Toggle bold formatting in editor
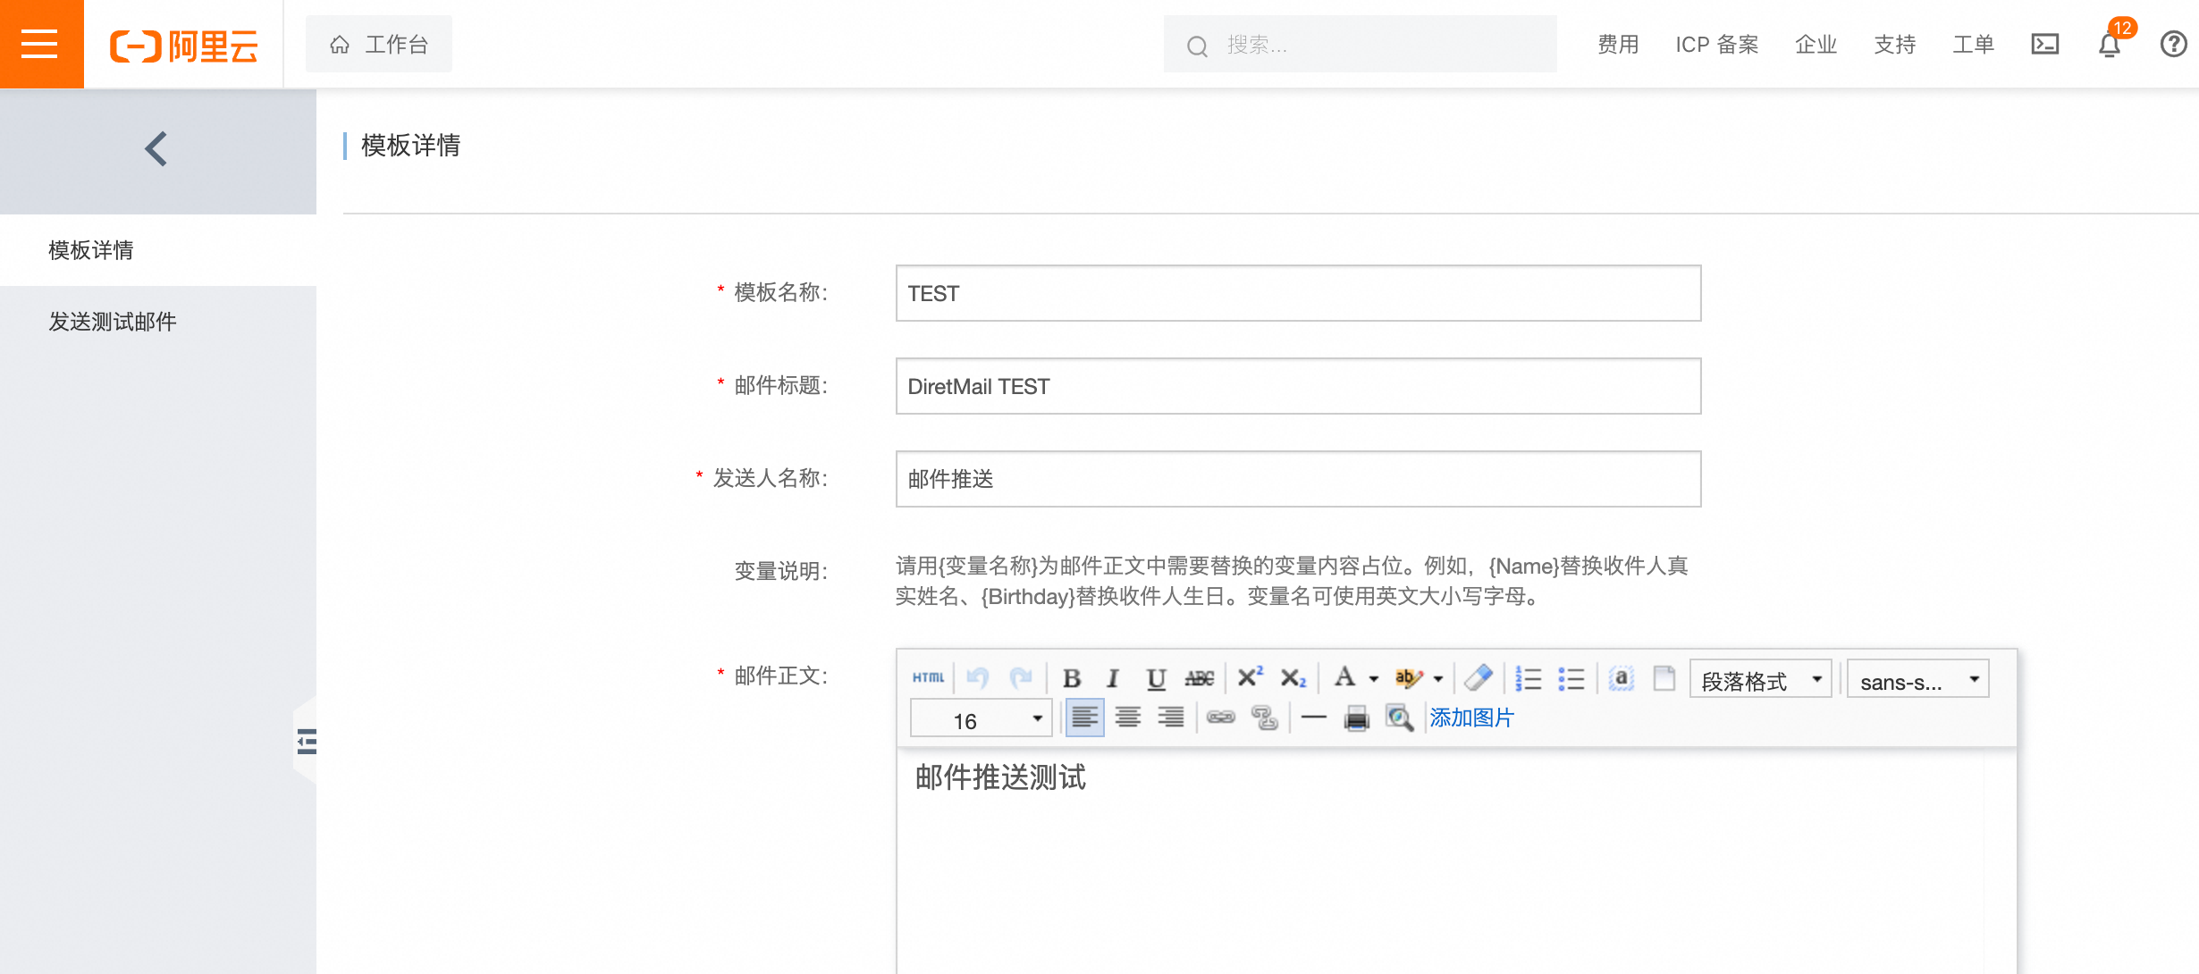Screen dimensions: 2199x974 coord(1071,679)
